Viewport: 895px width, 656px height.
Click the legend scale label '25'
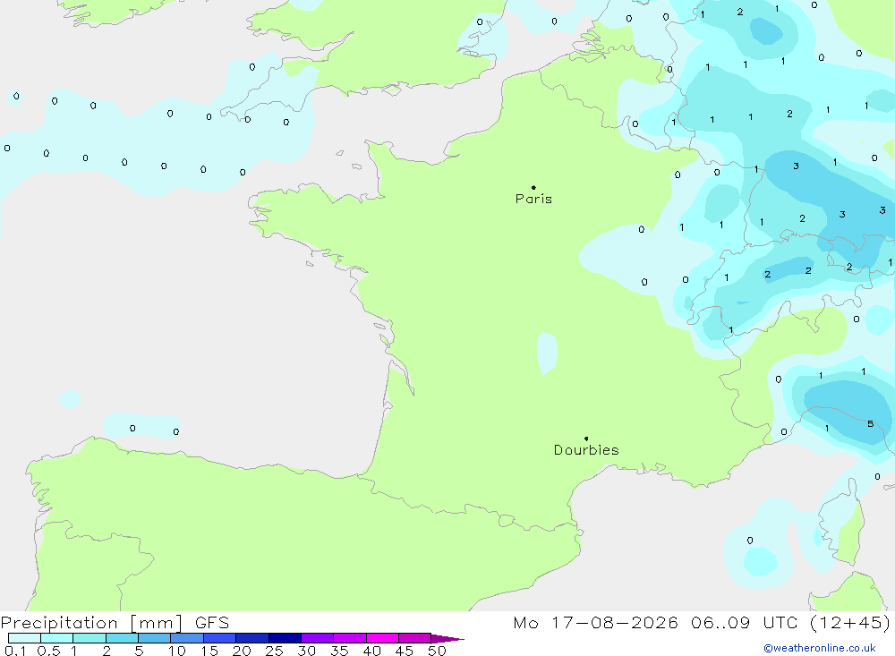pos(275,651)
